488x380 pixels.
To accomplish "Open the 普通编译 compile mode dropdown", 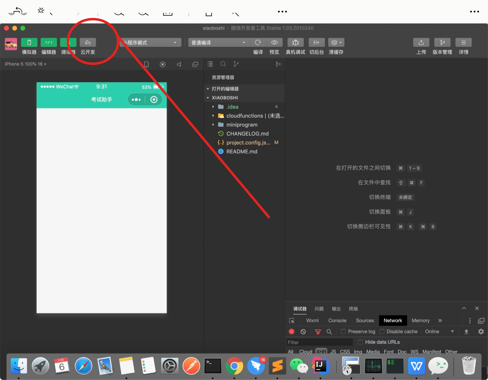I will 219,42.
